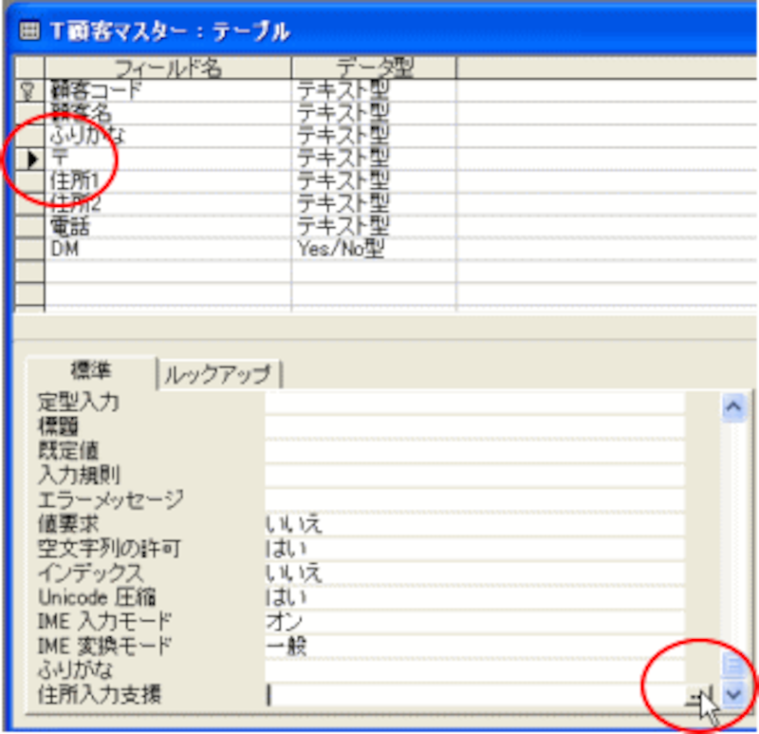Click the 電話 field name cell
The width and height of the screenshot is (759, 734).
click(x=168, y=226)
